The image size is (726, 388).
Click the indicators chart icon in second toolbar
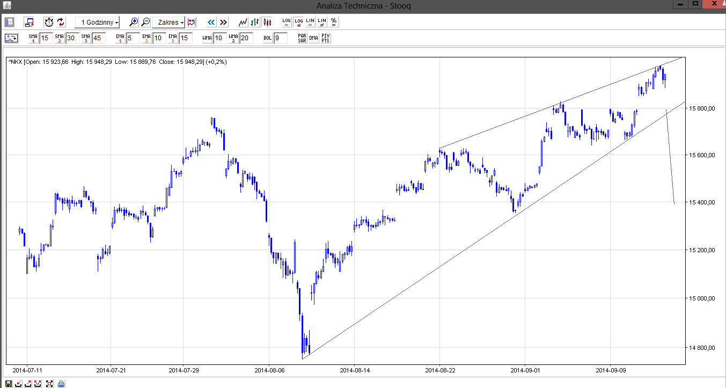[x=11, y=38]
